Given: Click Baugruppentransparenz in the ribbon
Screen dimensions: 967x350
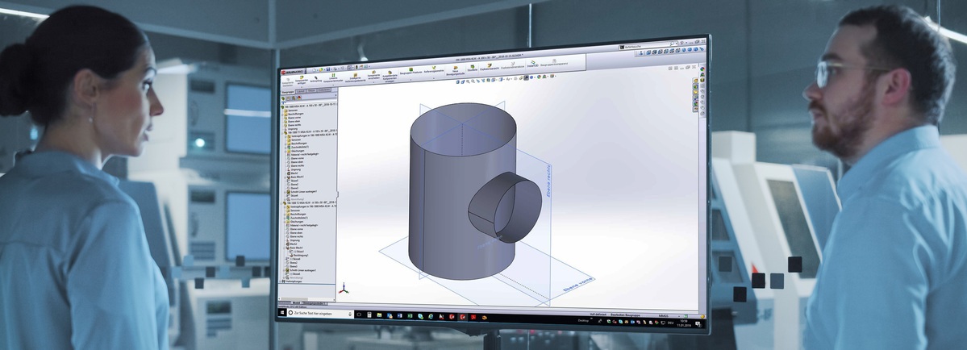Looking at the screenshot, I should click(554, 63).
